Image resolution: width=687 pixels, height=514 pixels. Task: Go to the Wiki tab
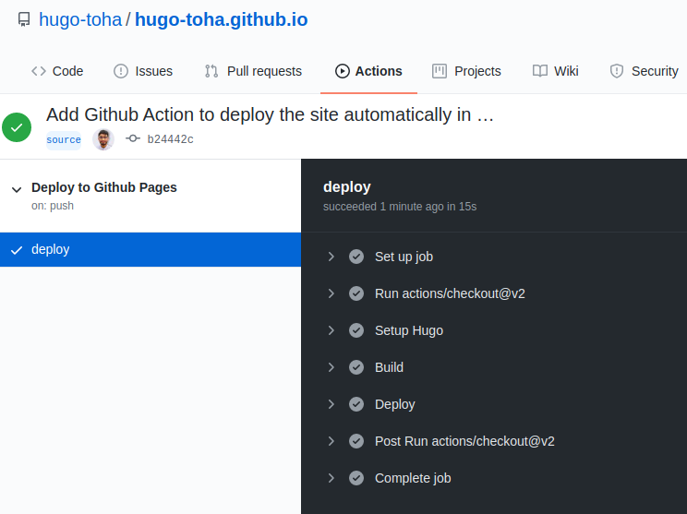coord(556,71)
